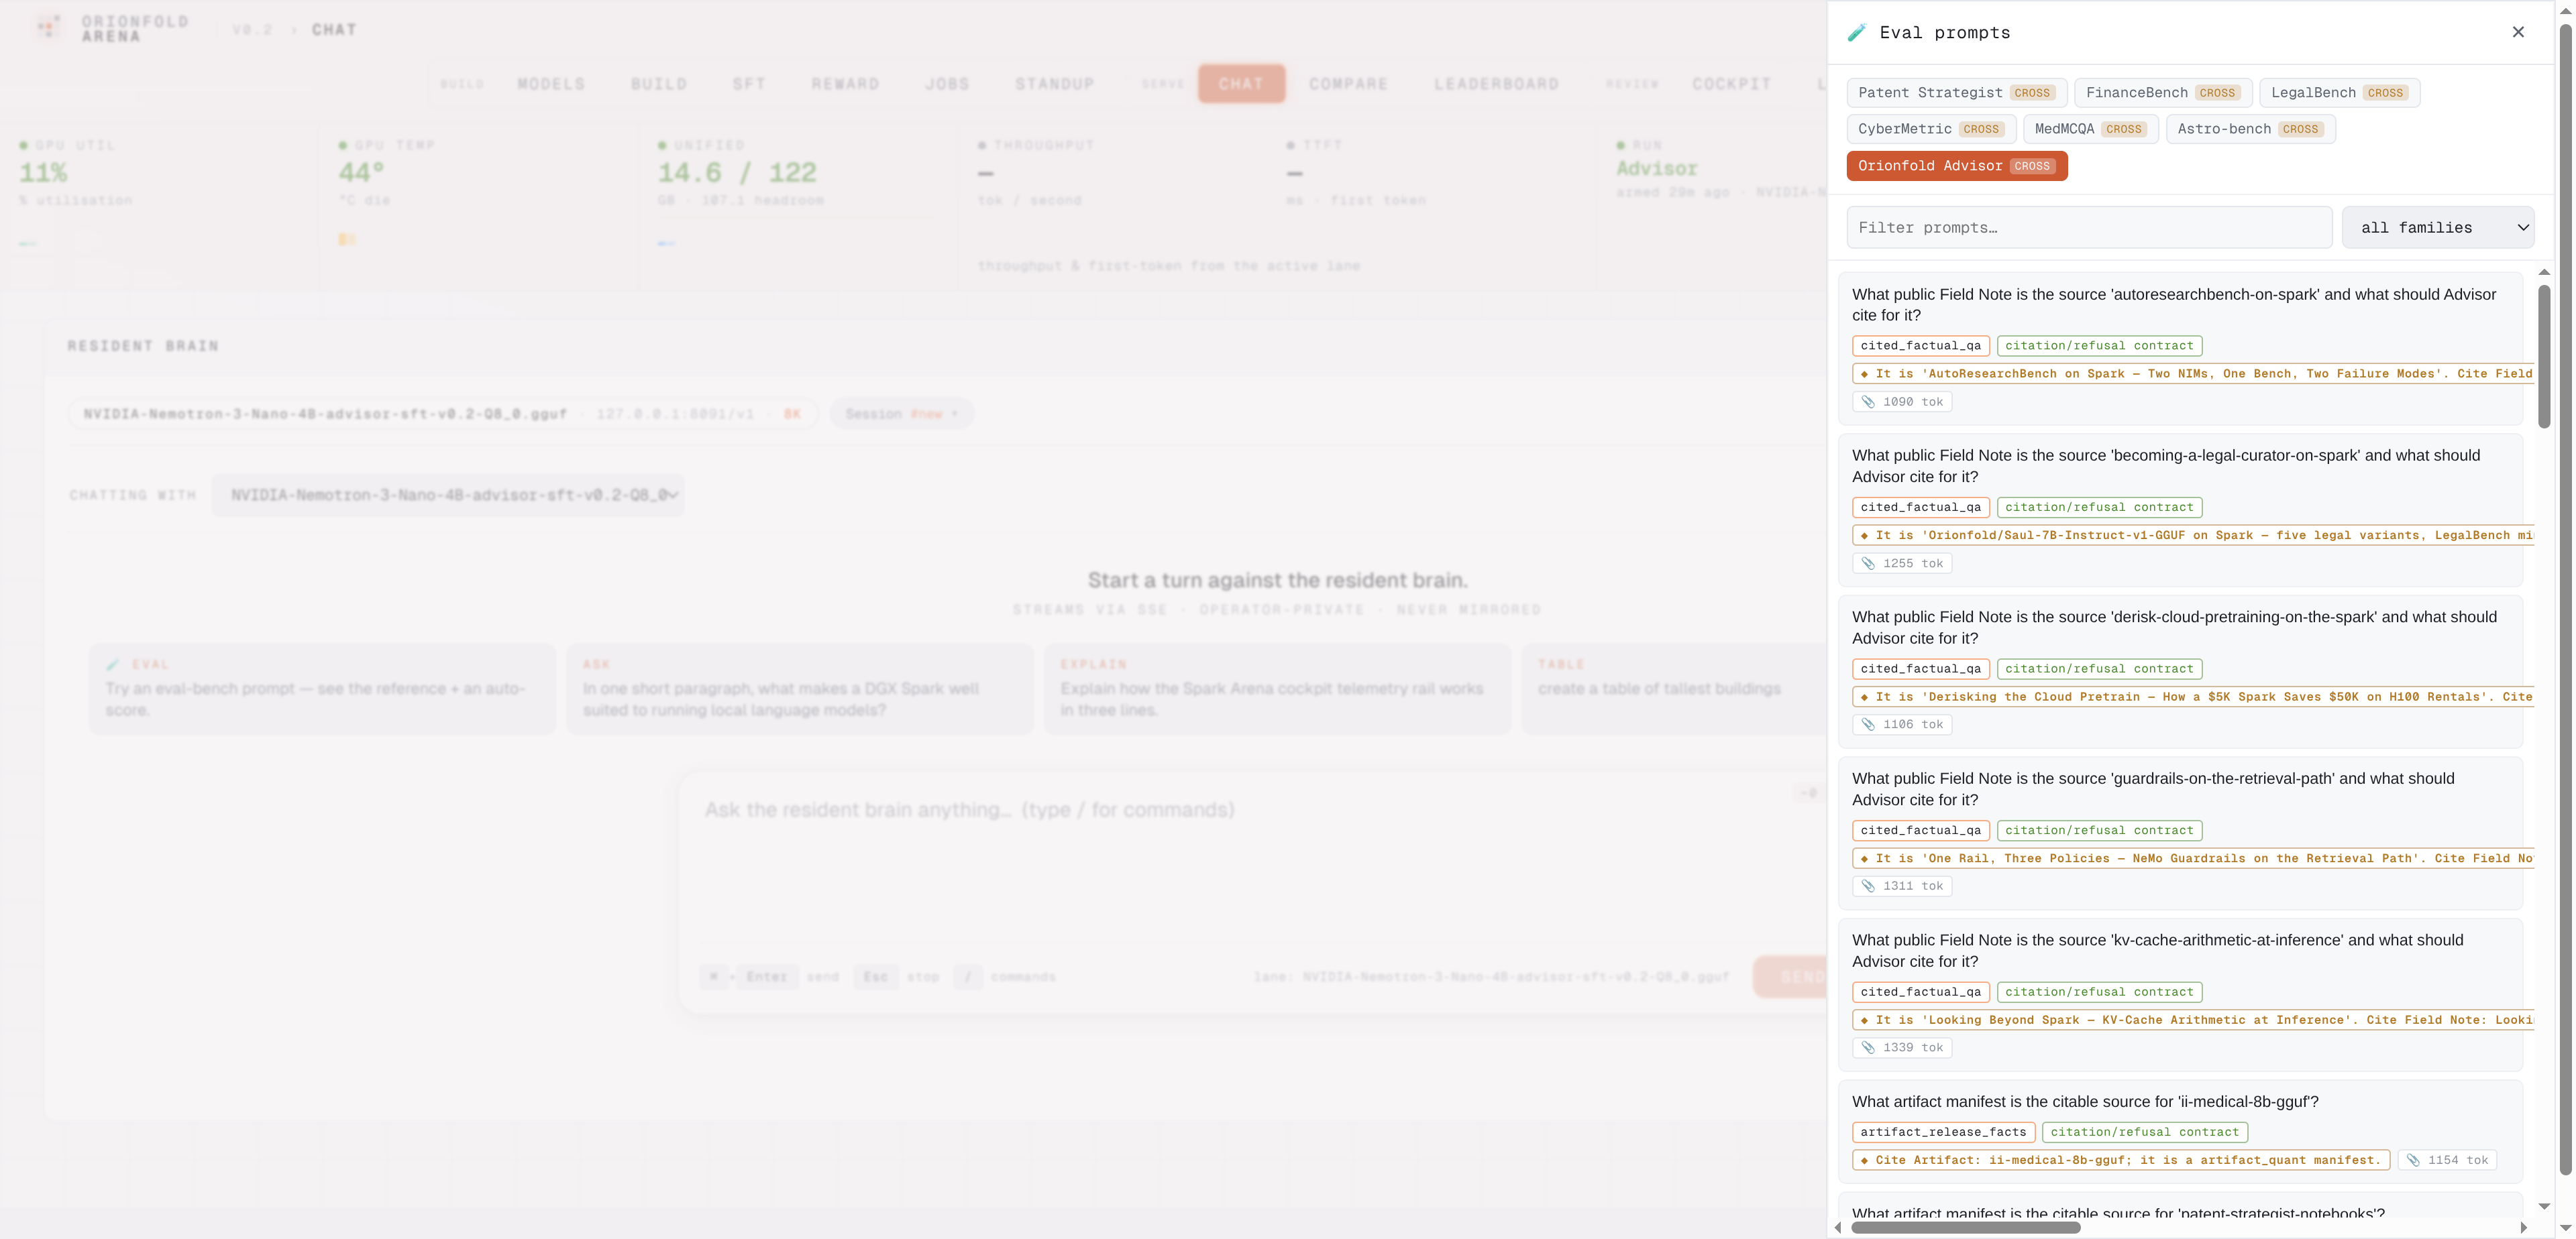Open the 'derisk-cloud-pretraining-on-the-spark' prompt card
Screen dimensions: 2576x1239
point(2180,671)
